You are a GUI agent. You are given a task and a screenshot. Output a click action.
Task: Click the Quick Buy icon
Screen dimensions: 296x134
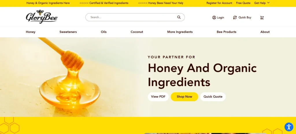tap(235, 18)
